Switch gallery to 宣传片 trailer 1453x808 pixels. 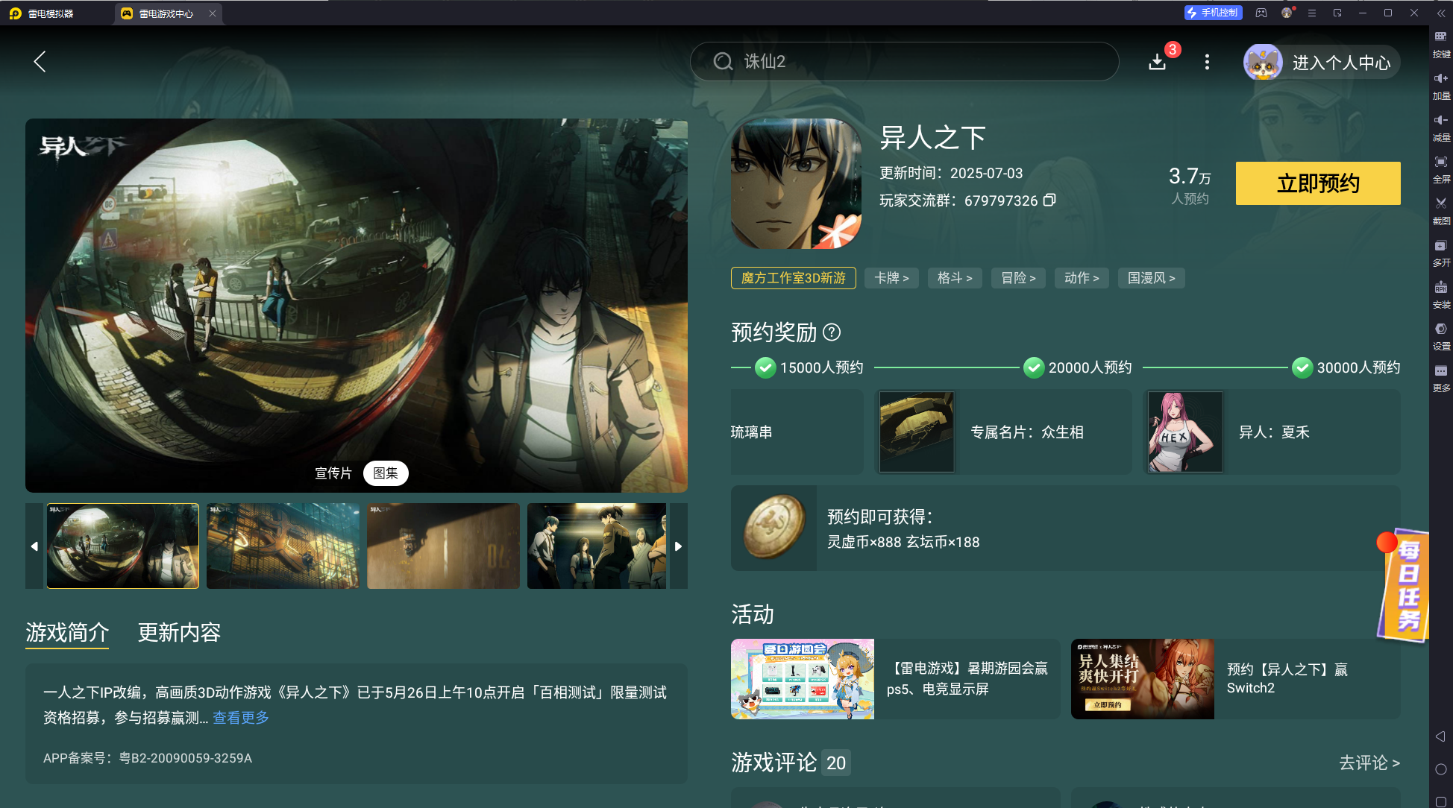click(x=333, y=473)
